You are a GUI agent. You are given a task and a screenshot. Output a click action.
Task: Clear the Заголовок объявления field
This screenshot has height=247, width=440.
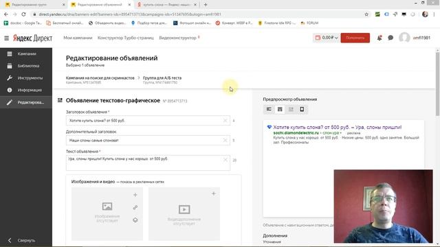225,121
